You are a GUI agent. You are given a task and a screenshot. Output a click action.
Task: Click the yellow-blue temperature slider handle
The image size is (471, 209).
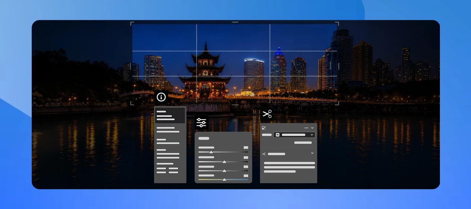point(224,180)
